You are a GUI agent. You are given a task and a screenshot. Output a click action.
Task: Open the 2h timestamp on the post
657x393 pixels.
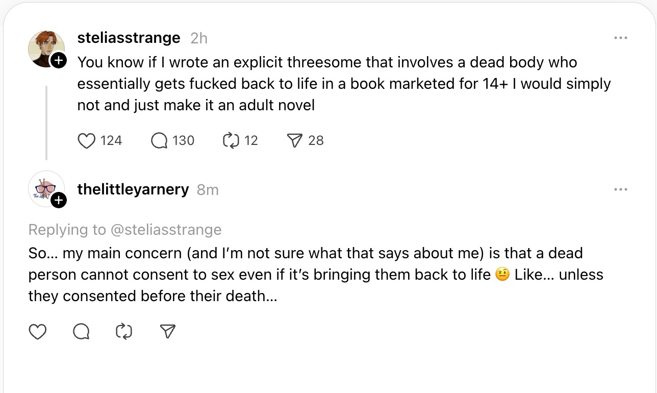click(x=199, y=38)
